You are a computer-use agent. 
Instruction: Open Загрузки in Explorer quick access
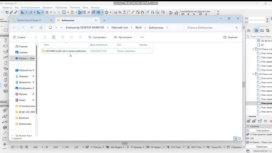pyautogui.click(x=24, y=76)
